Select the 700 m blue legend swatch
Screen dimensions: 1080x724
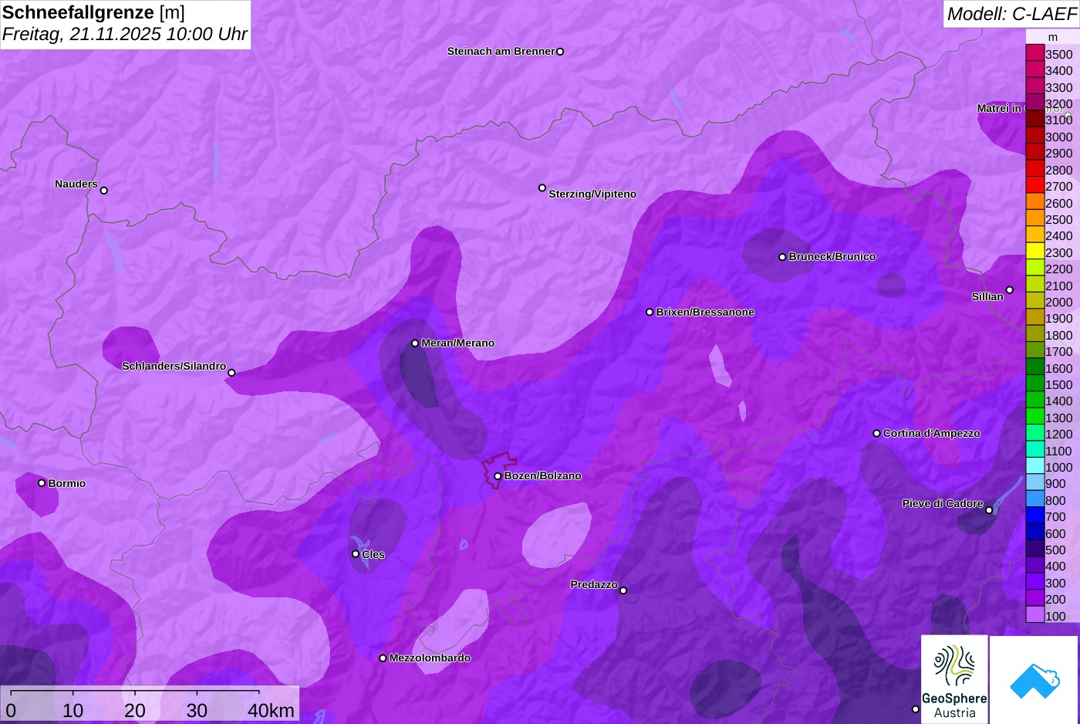(1034, 516)
